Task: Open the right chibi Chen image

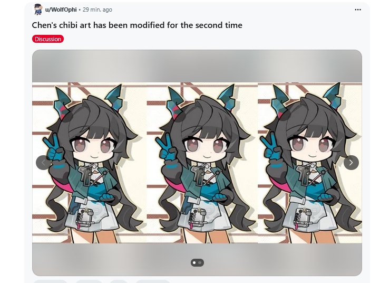Action: coord(310,163)
